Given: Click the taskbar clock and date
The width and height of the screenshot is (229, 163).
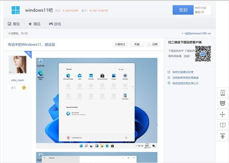Looking at the screenshot, I should point(147,146).
